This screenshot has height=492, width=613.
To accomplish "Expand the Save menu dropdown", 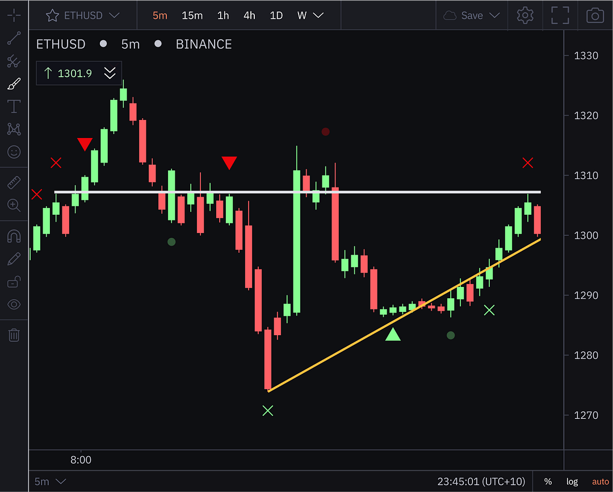I will click(494, 15).
